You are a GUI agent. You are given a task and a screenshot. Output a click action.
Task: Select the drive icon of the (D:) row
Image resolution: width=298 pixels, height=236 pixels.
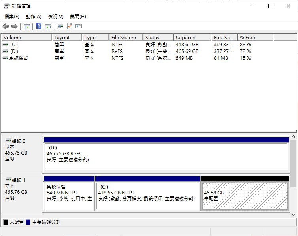coord(5,51)
